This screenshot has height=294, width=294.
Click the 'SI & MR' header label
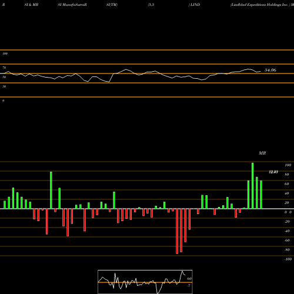pyautogui.click(x=31, y=5)
